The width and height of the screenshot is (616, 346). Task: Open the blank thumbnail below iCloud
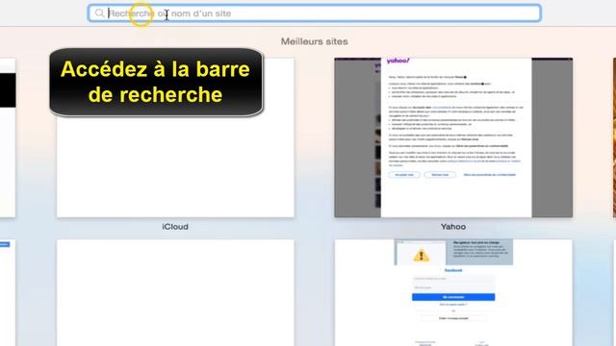175,292
